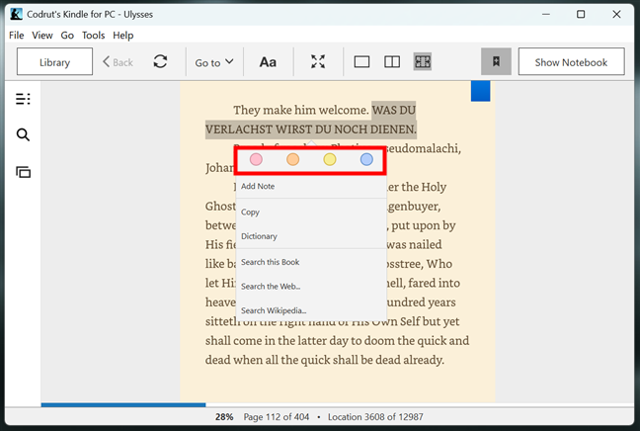Click the Library button
640x431 pixels.
(54, 62)
